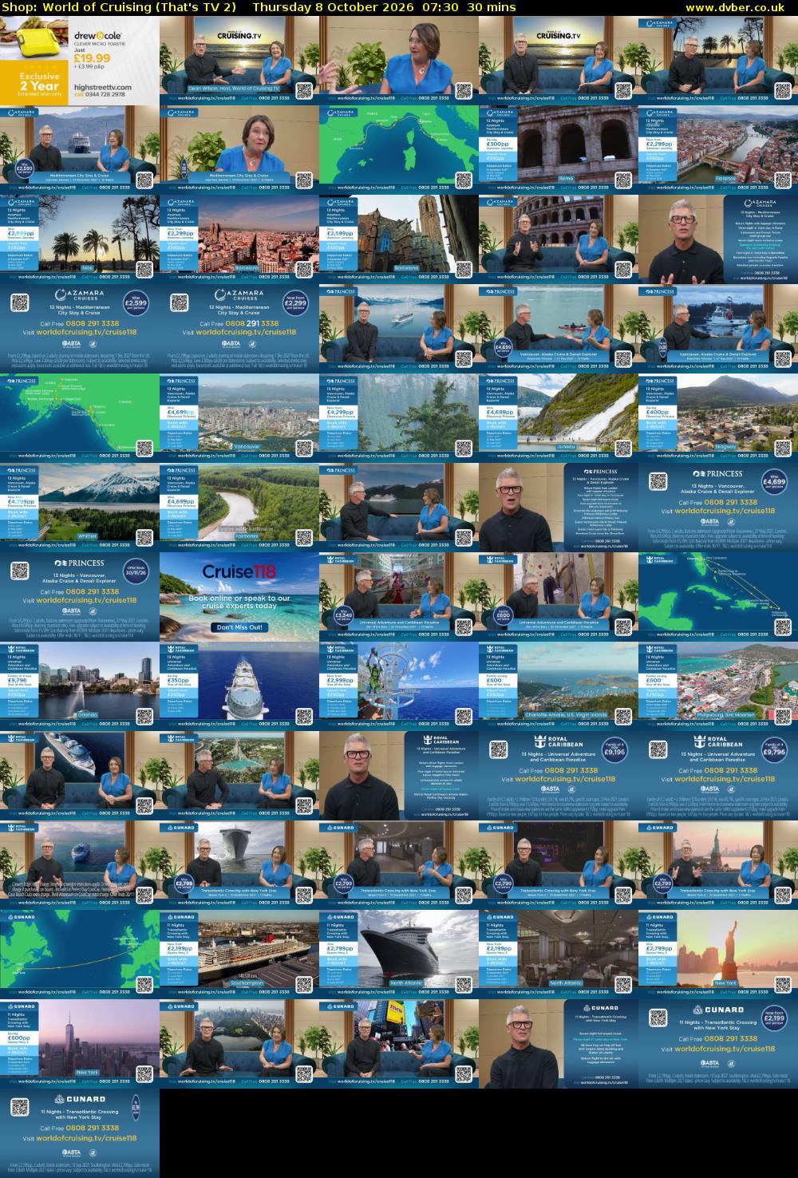Select the 'Thursday 8 October 2026' date text
Image resolution: width=798 pixels, height=1178 pixels.
[x=334, y=7]
